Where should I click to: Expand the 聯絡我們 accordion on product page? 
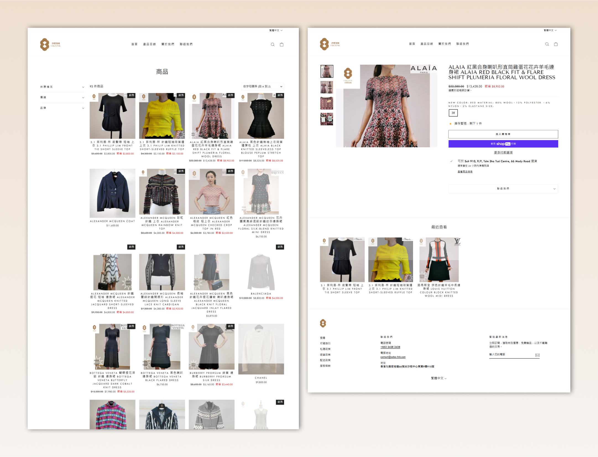[x=503, y=189]
